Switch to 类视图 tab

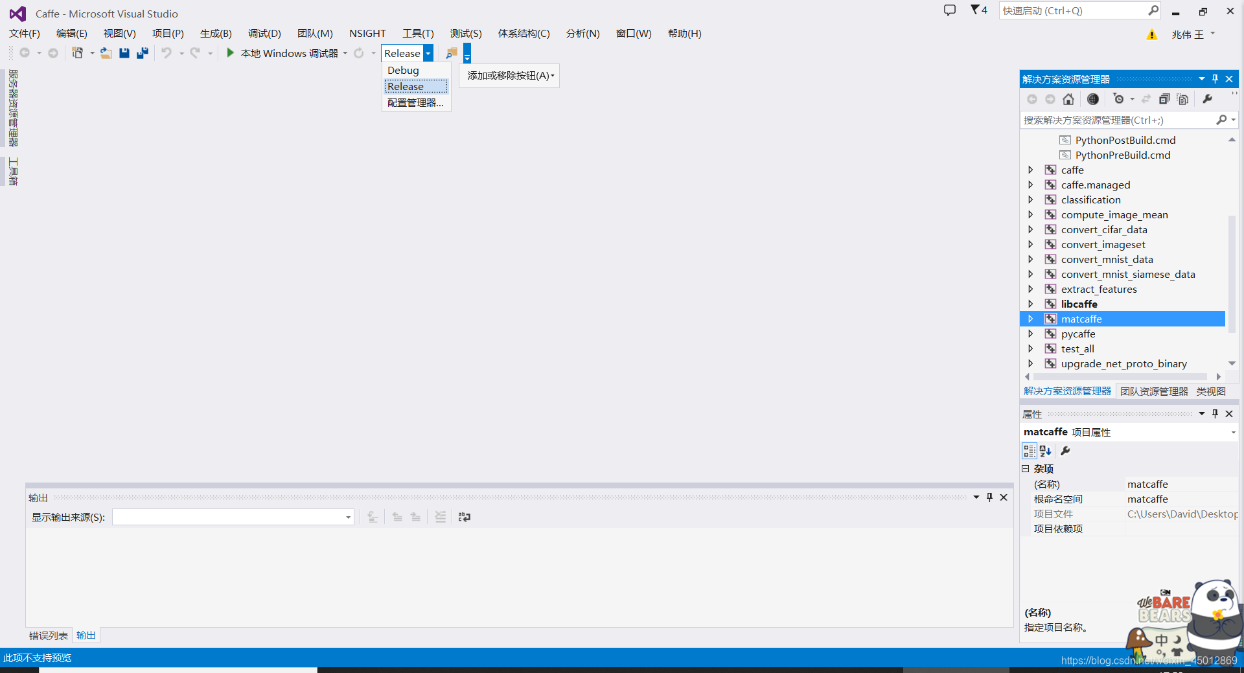[x=1211, y=391]
